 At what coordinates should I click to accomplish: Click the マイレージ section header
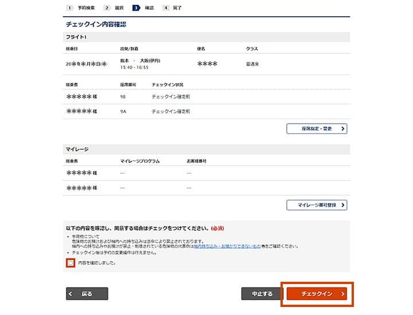point(77,149)
